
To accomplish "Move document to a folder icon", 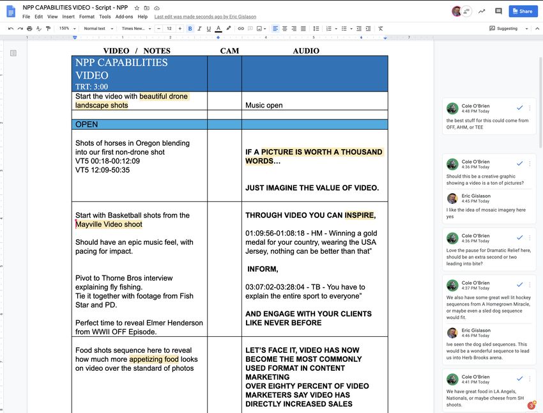I will point(147,8).
